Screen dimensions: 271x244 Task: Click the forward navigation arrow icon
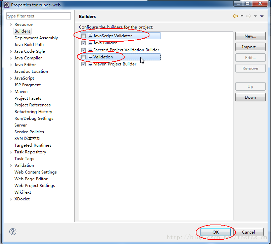(249, 16)
